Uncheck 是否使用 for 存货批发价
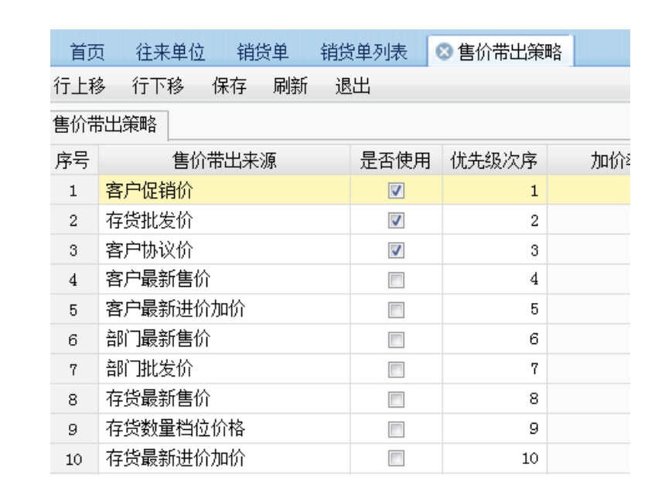The height and width of the screenshot is (501, 648). tap(396, 220)
